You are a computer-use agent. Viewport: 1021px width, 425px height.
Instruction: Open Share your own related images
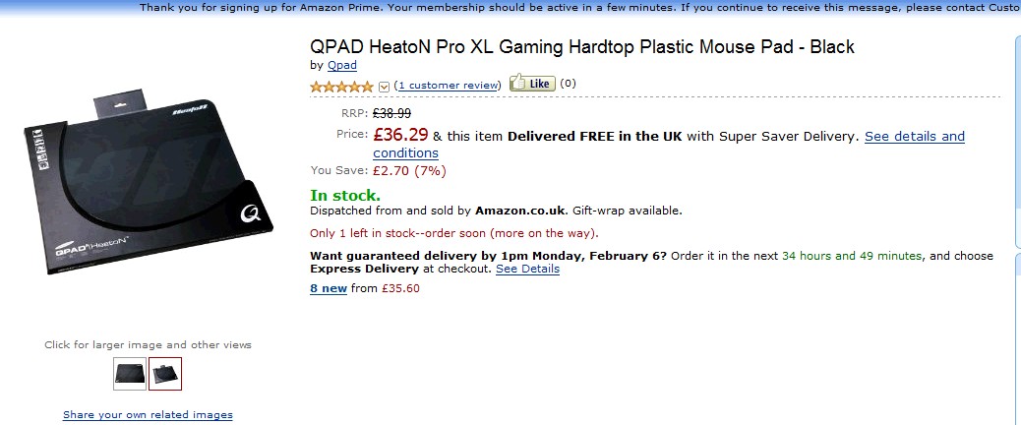click(x=148, y=414)
